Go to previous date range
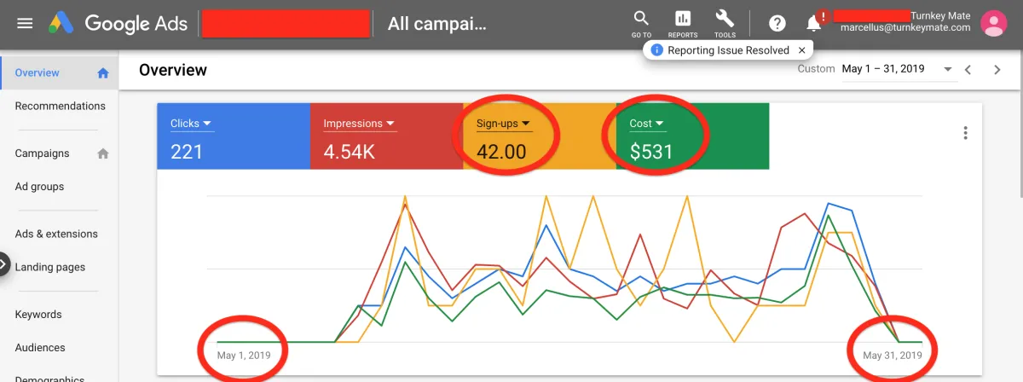Image resolution: width=1023 pixels, height=382 pixels. point(968,70)
